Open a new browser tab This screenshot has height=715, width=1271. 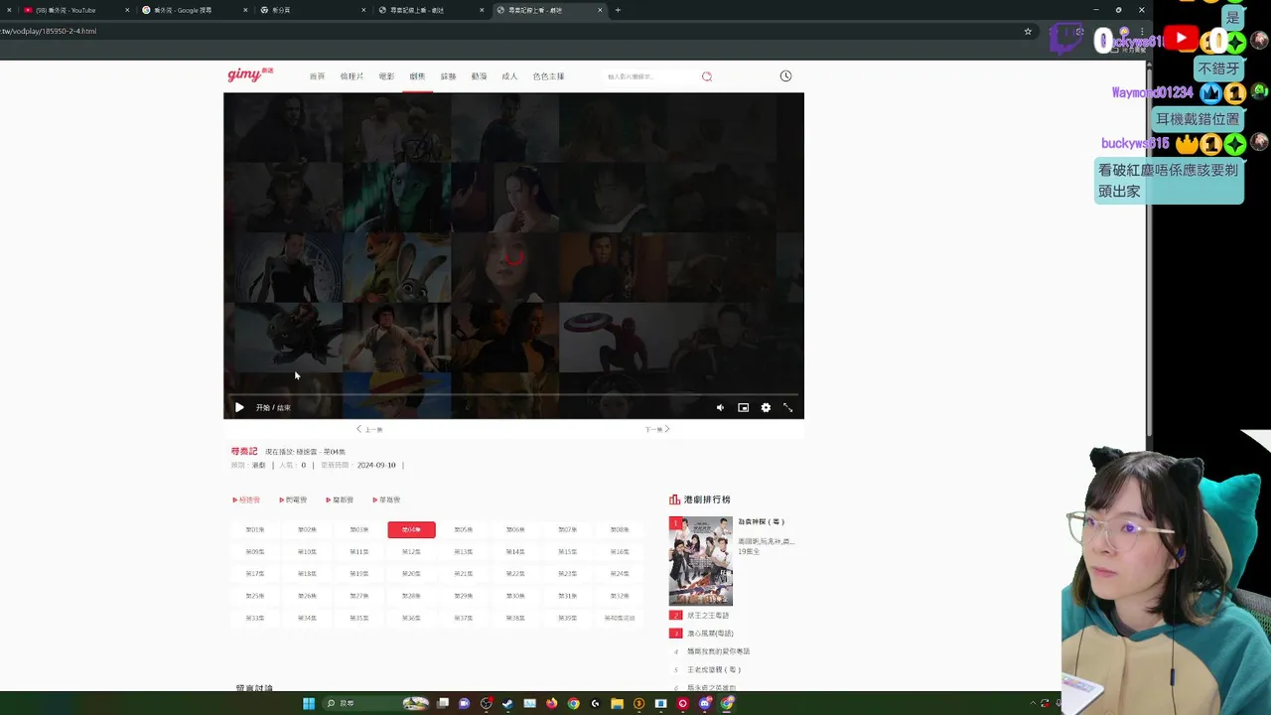click(618, 10)
